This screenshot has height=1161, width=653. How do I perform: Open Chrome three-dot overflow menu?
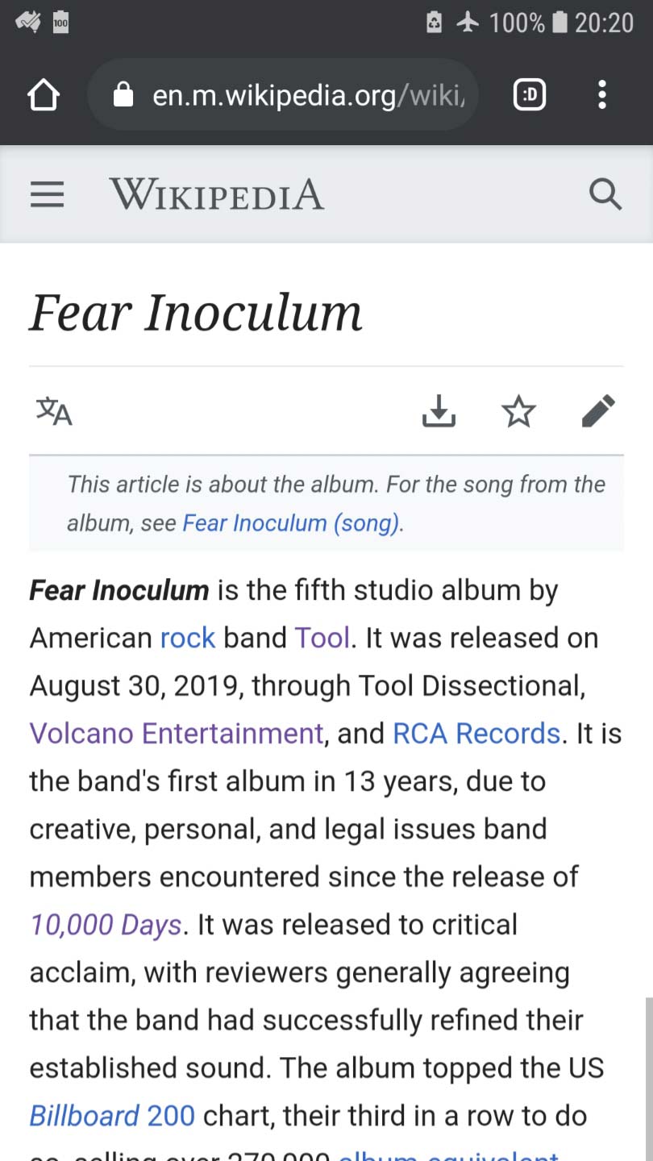click(601, 96)
